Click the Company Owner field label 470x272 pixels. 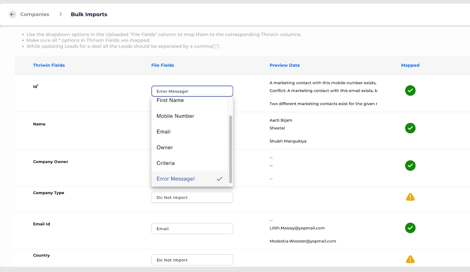pos(51,162)
